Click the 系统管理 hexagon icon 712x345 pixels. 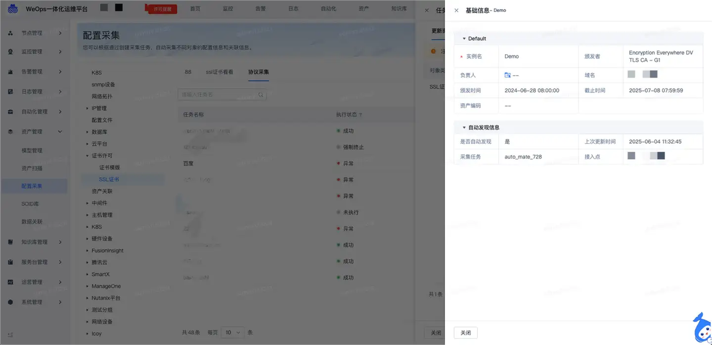point(11,302)
